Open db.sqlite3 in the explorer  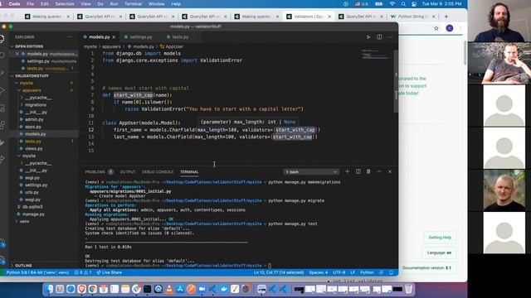coord(32,207)
